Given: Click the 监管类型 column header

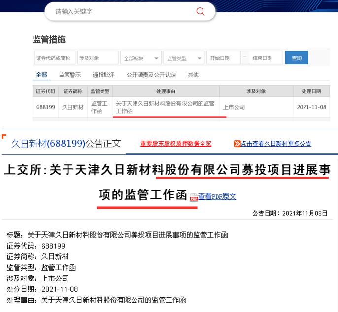Looking at the screenshot, I should coord(100,91).
